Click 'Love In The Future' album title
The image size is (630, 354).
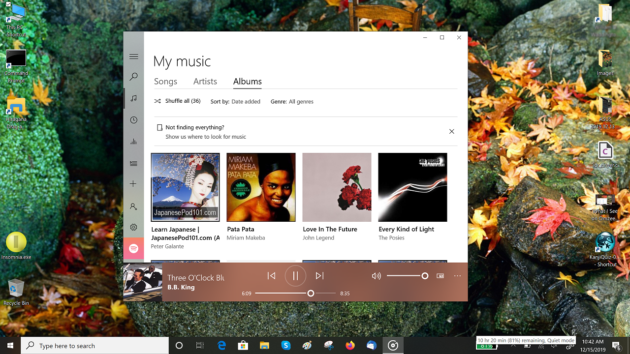[330, 229]
